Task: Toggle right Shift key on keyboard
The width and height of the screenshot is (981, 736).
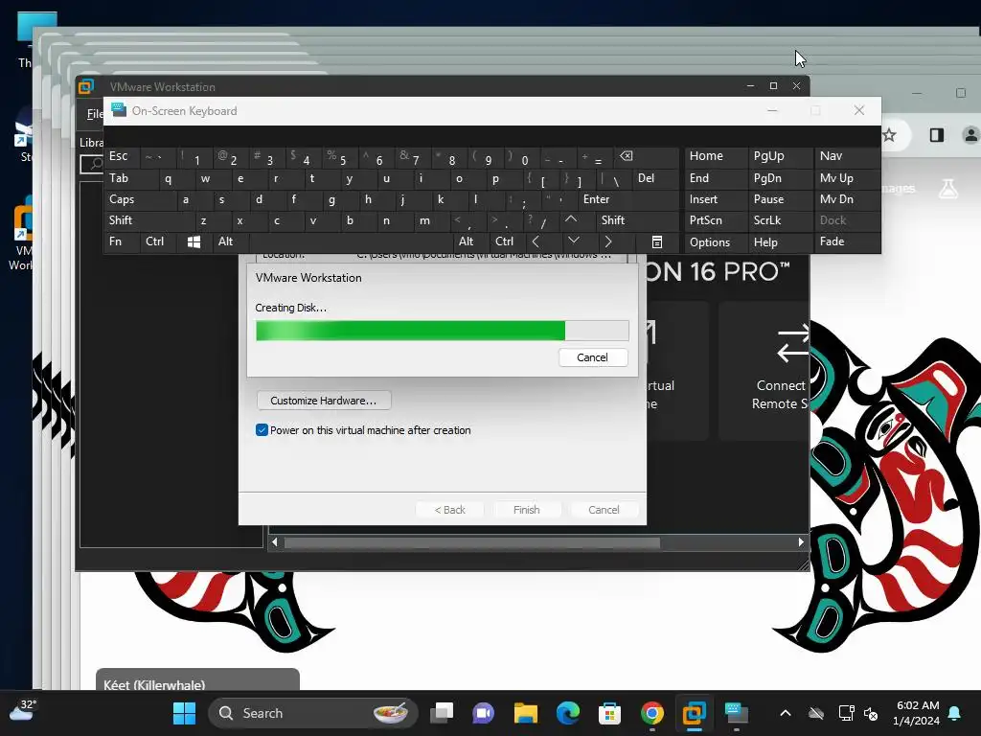Action: (637, 220)
